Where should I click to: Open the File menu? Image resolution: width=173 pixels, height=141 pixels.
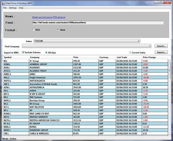point(5,8)
